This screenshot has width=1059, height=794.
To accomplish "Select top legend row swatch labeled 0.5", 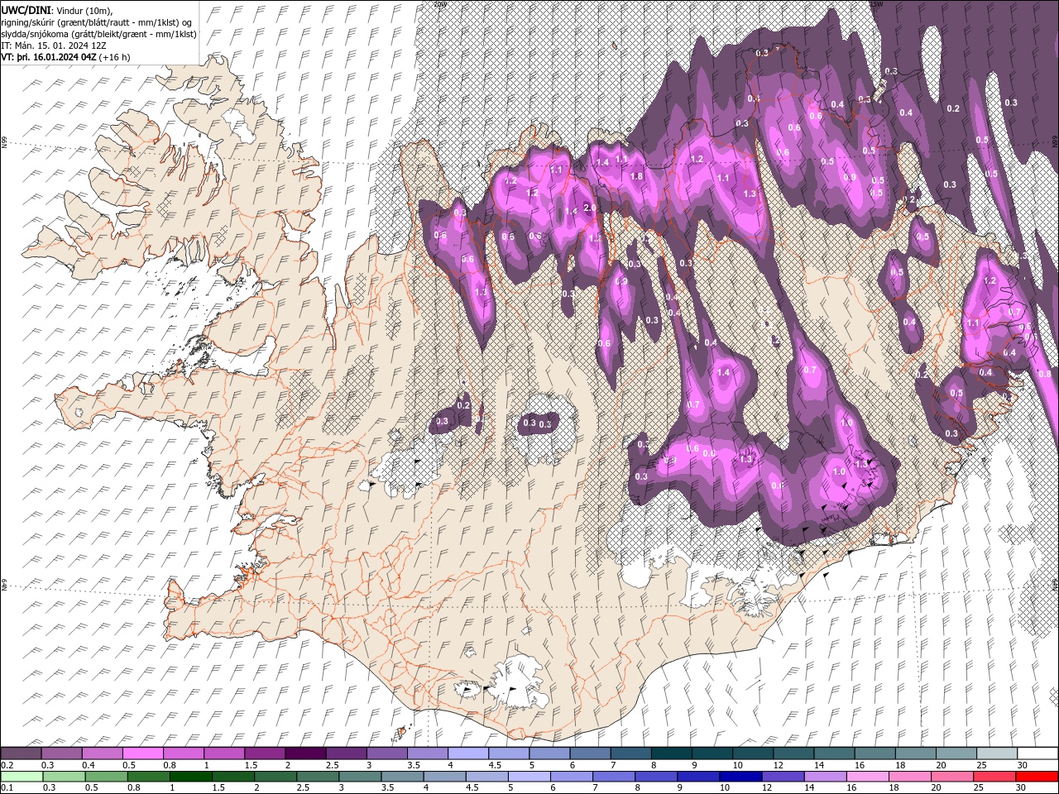I will pos(142,753).
